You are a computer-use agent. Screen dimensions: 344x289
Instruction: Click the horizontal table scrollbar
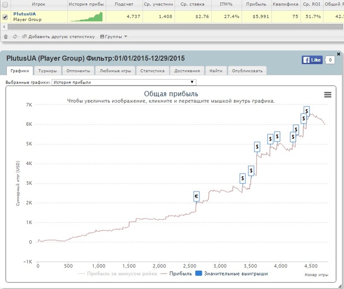[175, 27]
